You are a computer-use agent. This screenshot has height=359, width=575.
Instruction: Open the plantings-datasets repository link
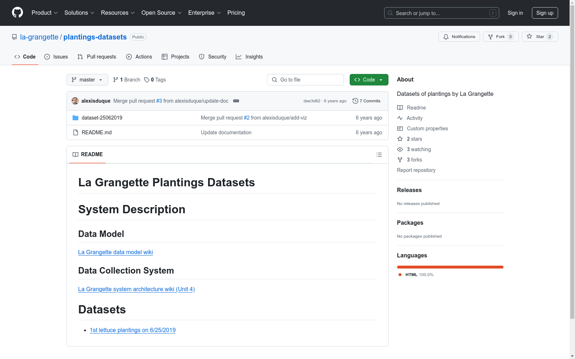click(x=95, y=37)
